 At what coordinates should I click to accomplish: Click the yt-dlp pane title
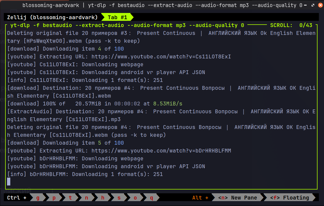tap(127, 25)
